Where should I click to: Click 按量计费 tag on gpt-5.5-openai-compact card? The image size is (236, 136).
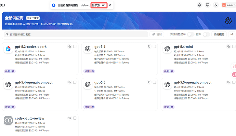point(169,107)
